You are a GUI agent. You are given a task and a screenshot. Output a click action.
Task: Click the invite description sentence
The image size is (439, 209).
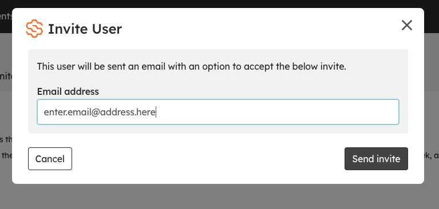[192, 67]
